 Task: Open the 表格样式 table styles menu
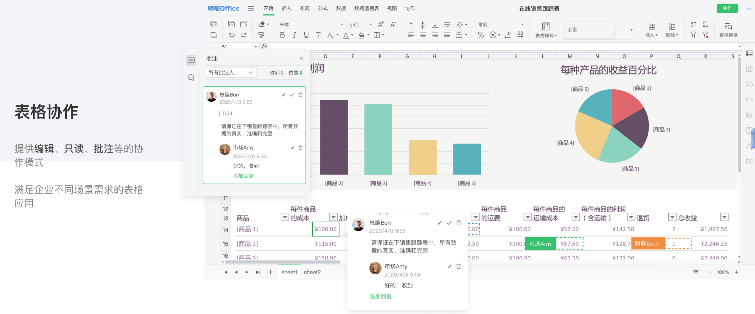[x=546, y=30]
